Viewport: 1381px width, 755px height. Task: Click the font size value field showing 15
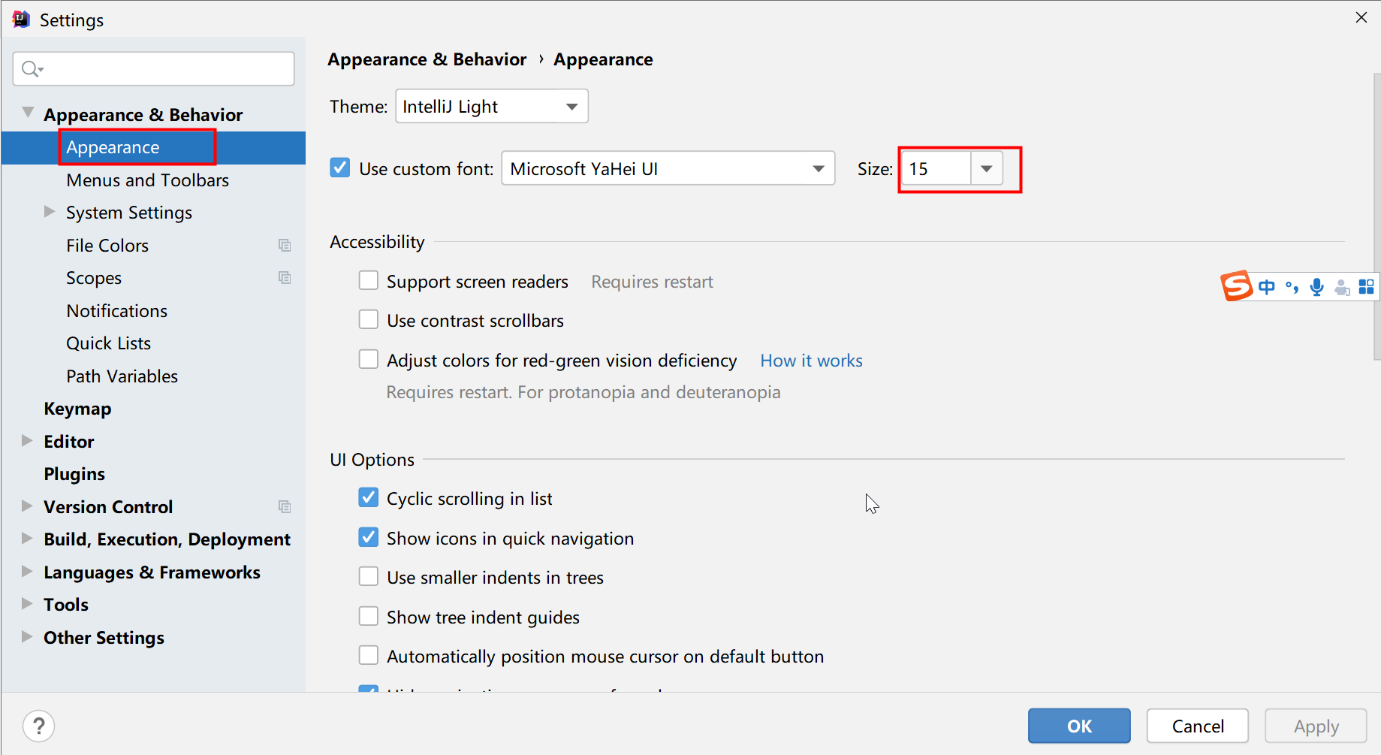click(x=936, y=168)
